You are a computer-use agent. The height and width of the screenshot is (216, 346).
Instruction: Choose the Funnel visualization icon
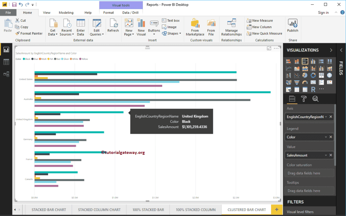point(297,83)
